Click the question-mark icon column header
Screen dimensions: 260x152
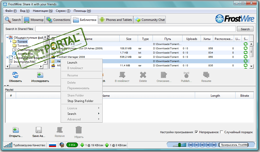(x=53, y=39)
